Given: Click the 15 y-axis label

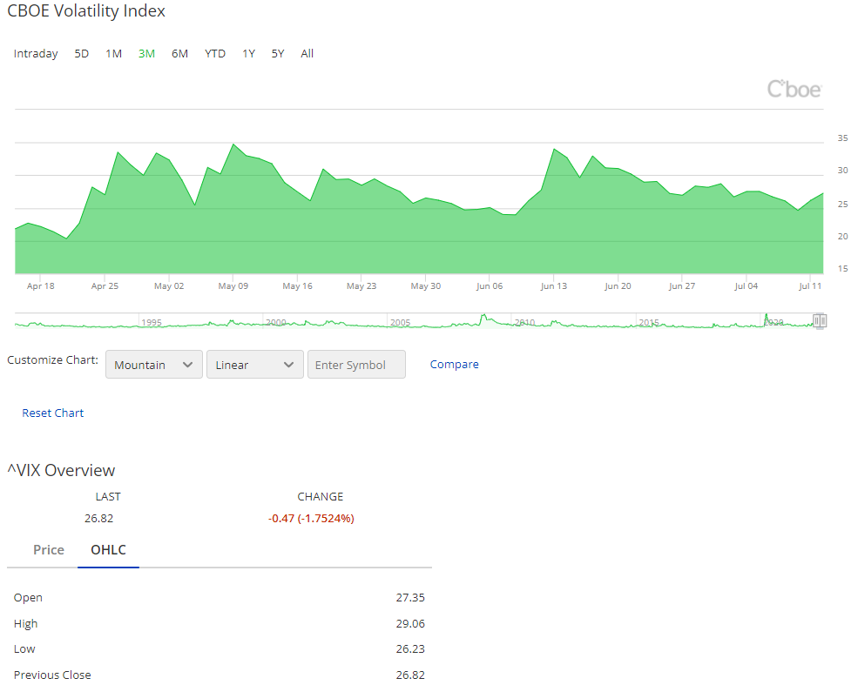Looking at the screenshot, I should point(842,268).
